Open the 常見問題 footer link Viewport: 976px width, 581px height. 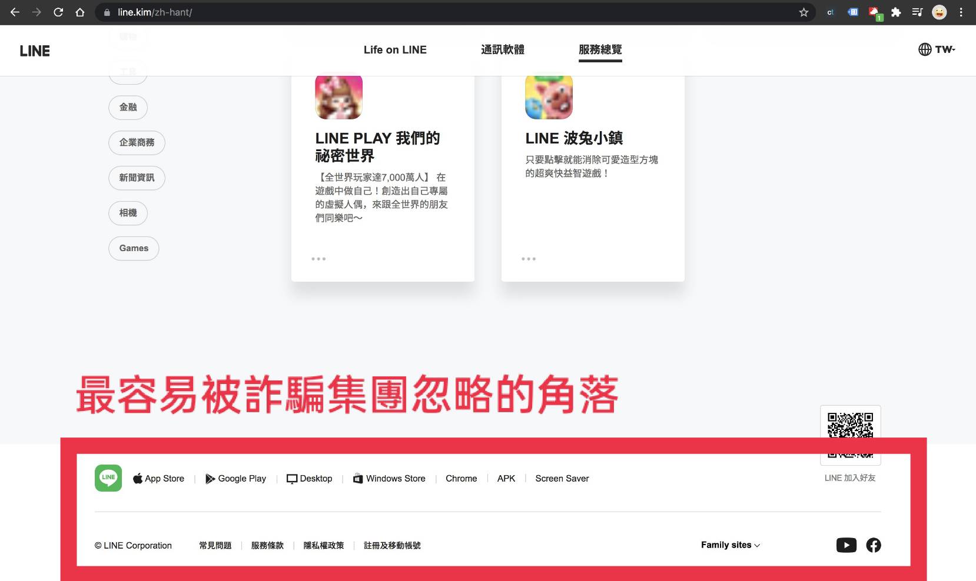pyautogui.click(x=215, y=546)
